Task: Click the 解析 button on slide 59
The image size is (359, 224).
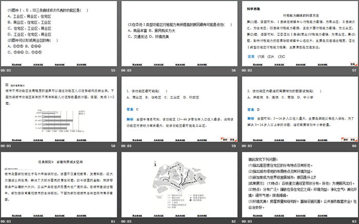Action: (225, 140)
